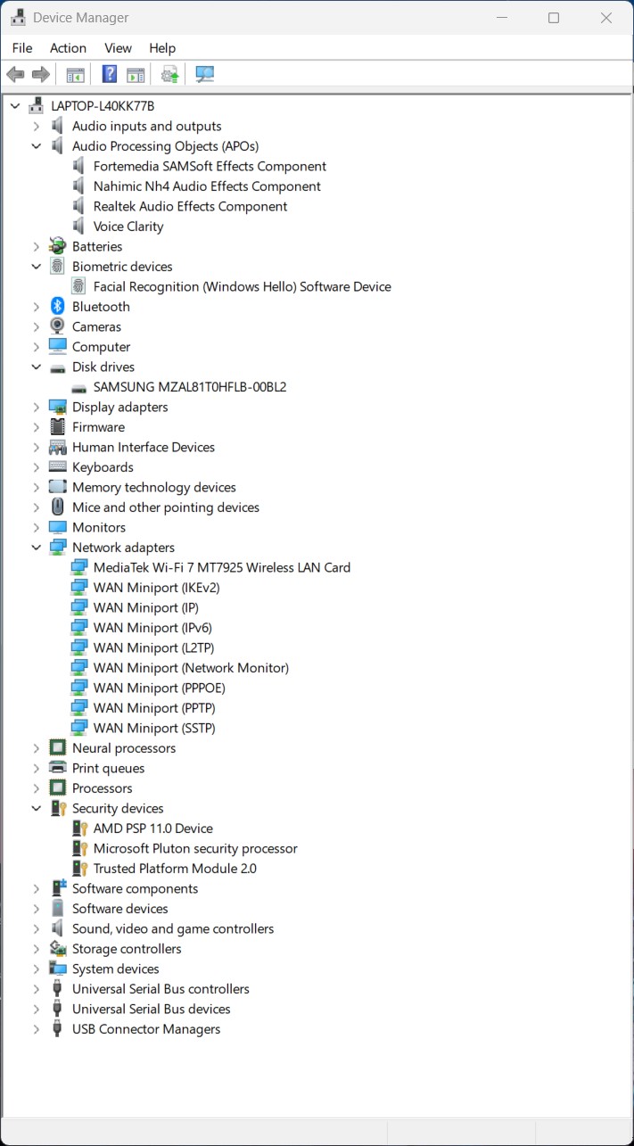The image size is (634, 1146).
Task: Select WAN Miniport (IKEv2)
Action: [156, 588]
